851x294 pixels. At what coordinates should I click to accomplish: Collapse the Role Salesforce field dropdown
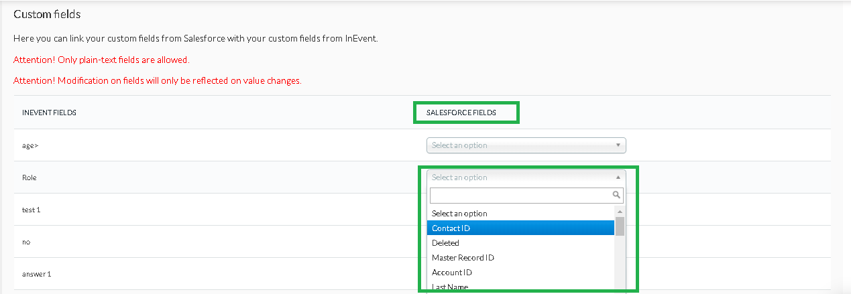526,177
